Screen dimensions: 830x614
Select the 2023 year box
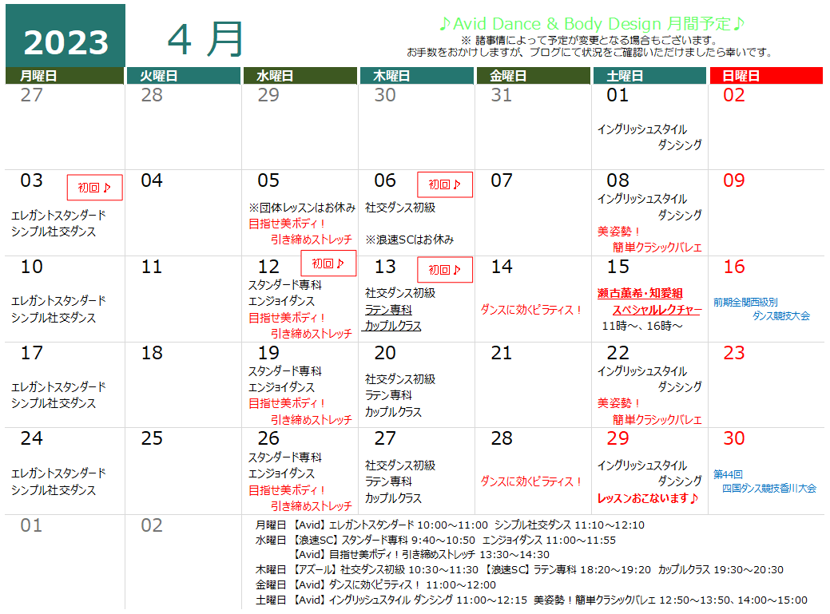[66, 36]
